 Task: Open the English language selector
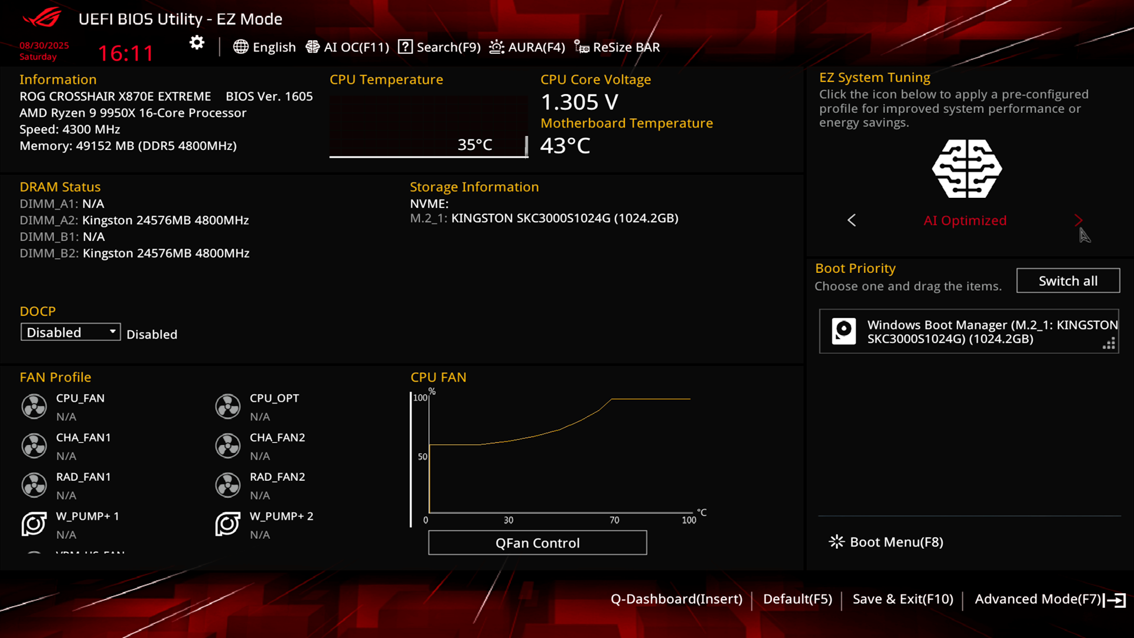265,47
